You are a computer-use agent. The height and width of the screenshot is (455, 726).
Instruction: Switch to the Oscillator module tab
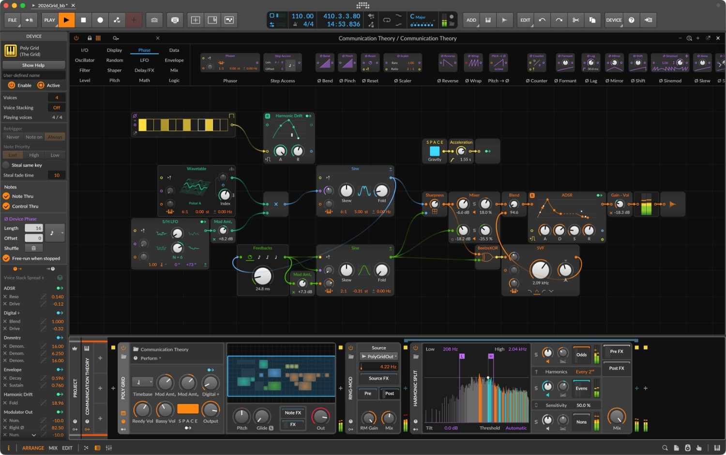(85, 60)
